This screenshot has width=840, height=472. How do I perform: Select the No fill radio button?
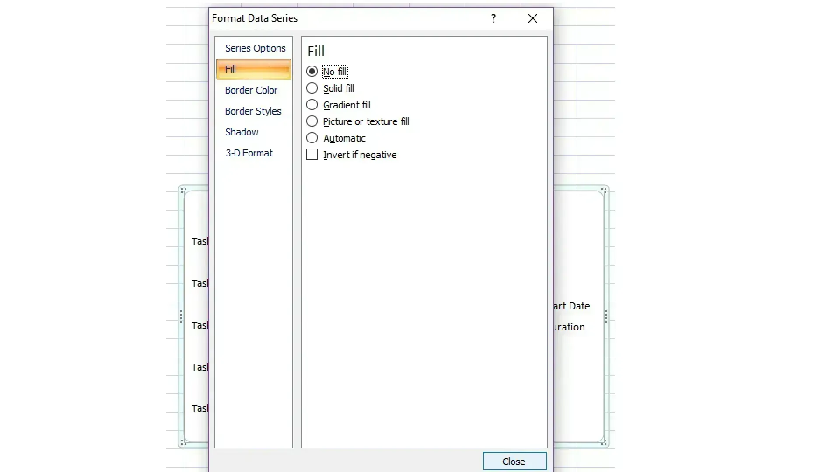point(311,71)
